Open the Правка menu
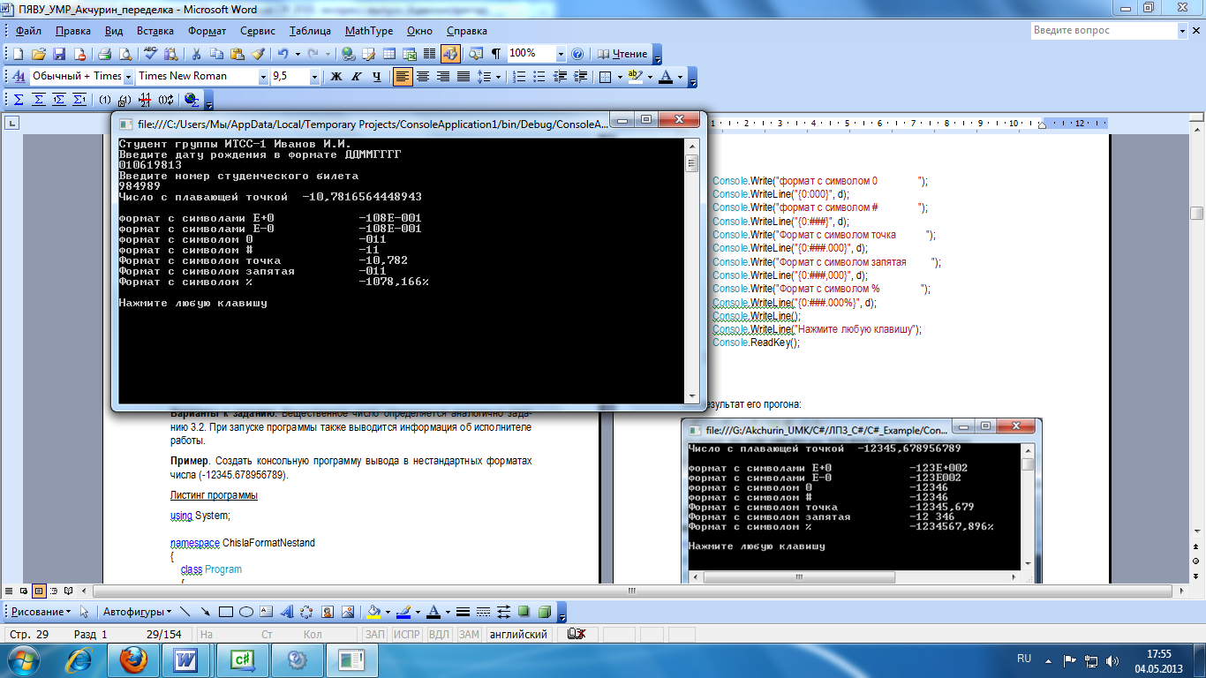Screen dimensions: 1206x678 point(72,31)
